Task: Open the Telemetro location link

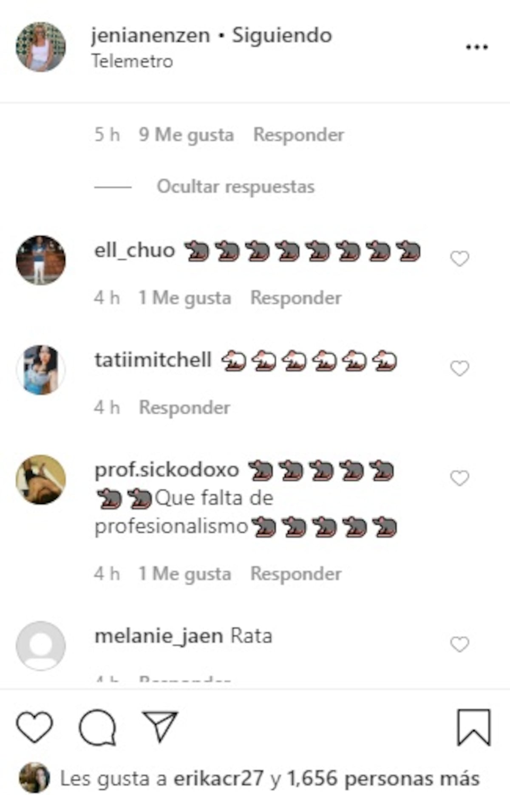Action: coord(133,61)
